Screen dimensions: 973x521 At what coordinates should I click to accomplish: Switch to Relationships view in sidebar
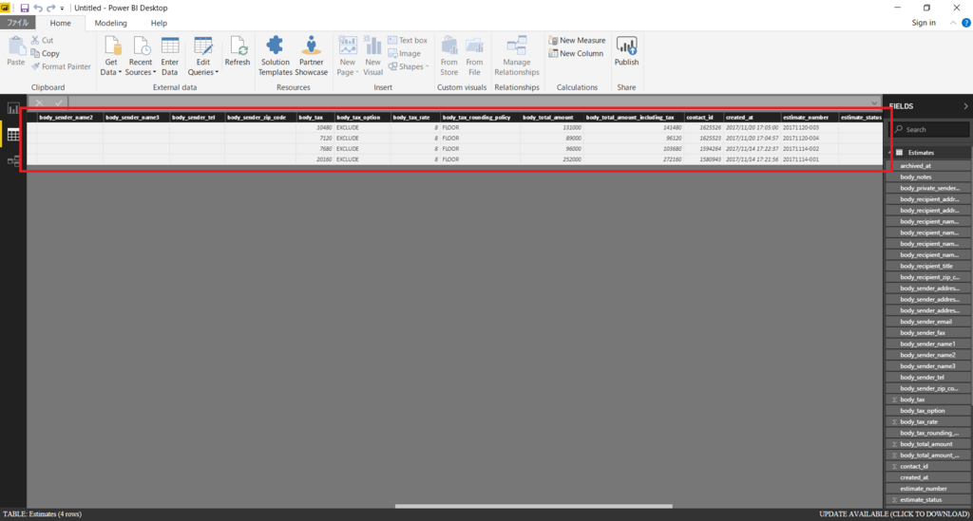[x=13, y=161]
